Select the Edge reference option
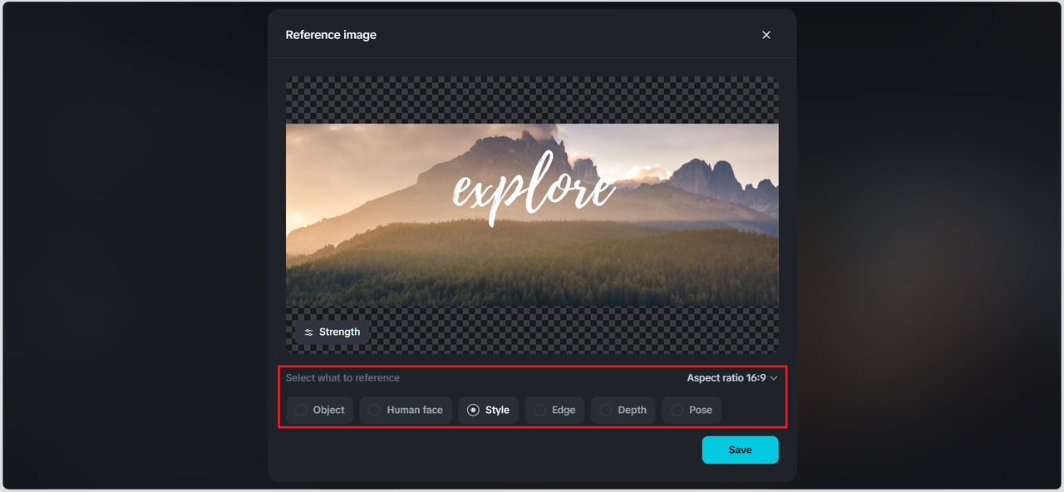The width and height of the screenshot is (1064, 492). click(x=554, y=410)
